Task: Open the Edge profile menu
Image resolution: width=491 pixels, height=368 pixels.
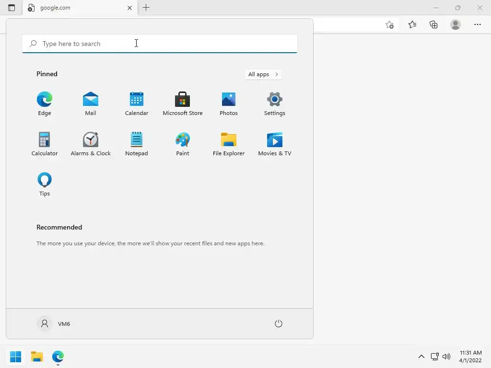Action: 456,24
